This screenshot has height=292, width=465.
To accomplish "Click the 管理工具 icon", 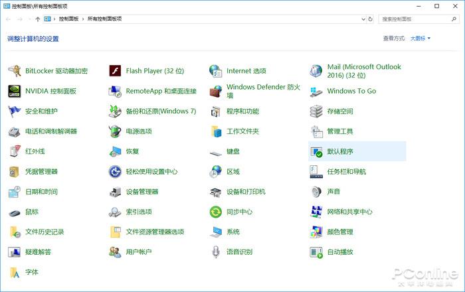I will pyautogui.click(x=316, y=131).
